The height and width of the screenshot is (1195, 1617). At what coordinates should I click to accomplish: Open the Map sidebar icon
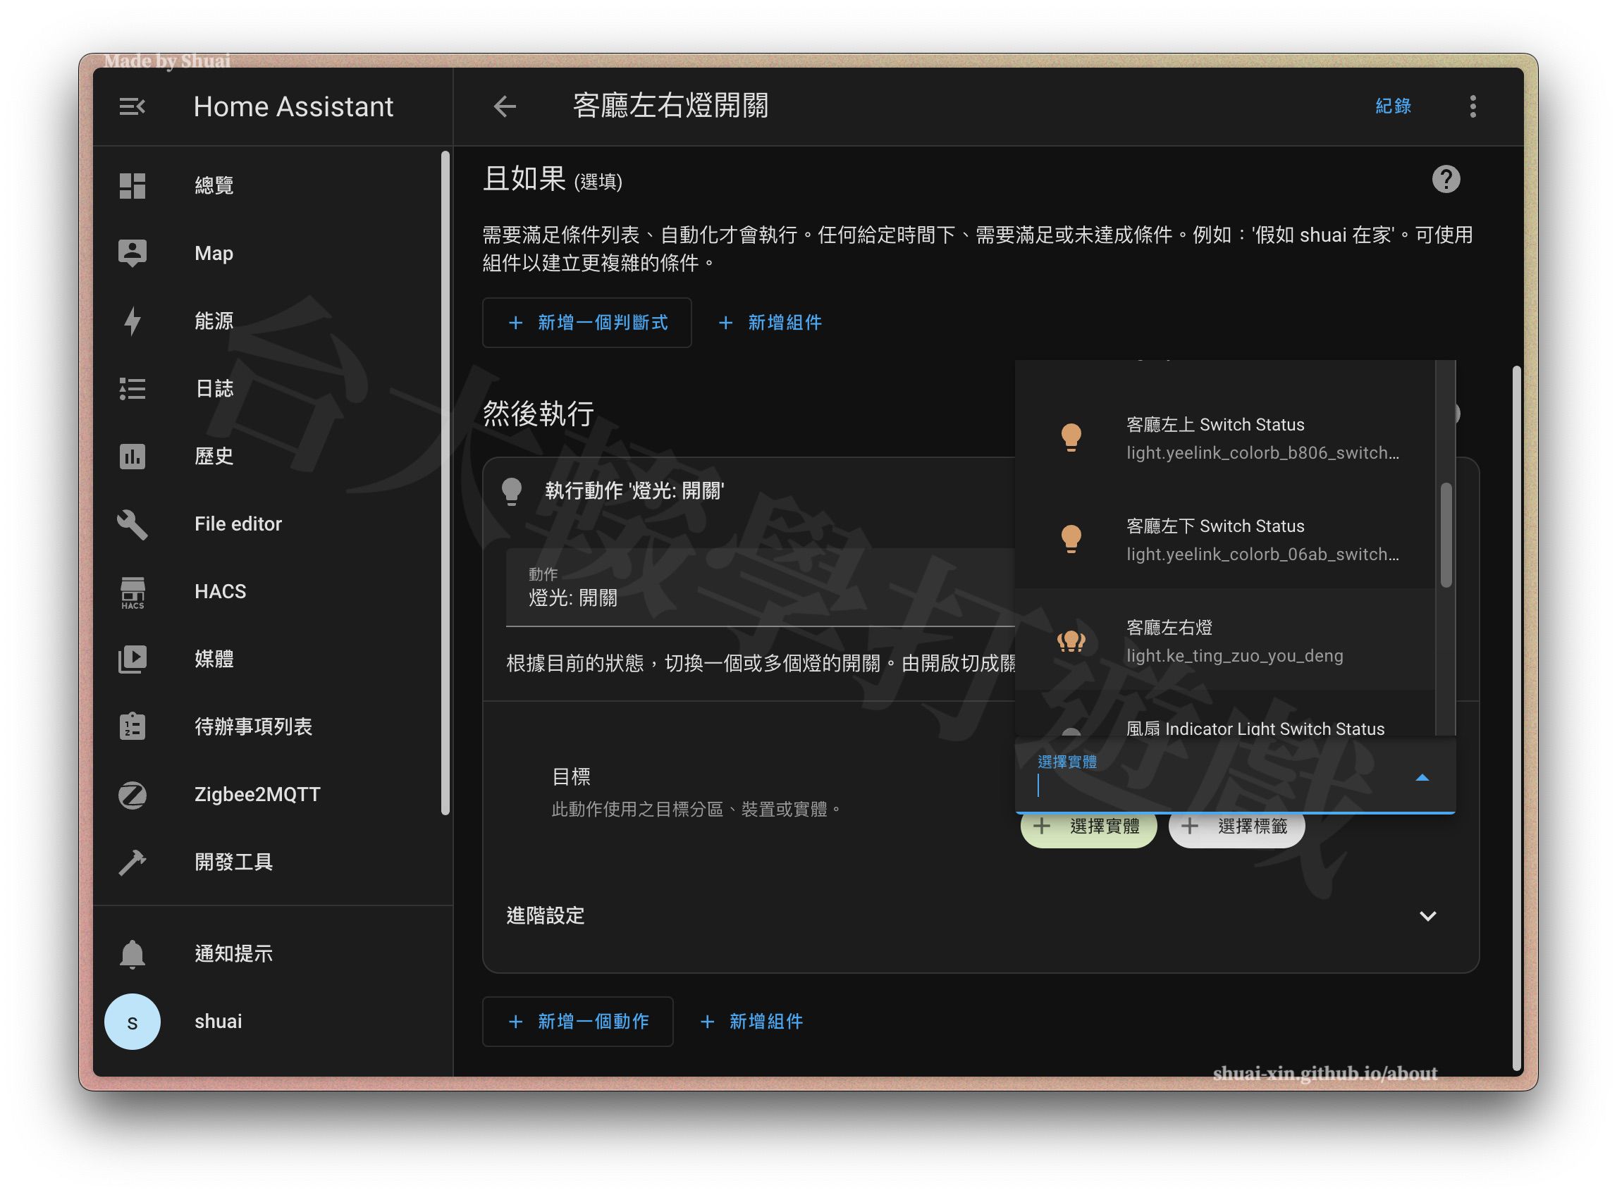coord(133,253)
